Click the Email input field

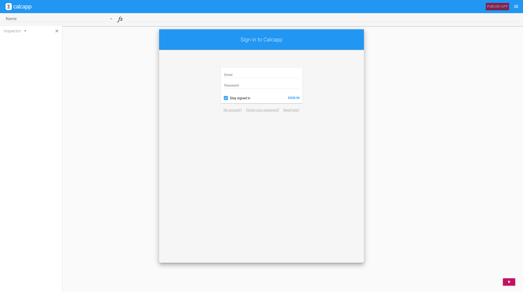point(261,75)
